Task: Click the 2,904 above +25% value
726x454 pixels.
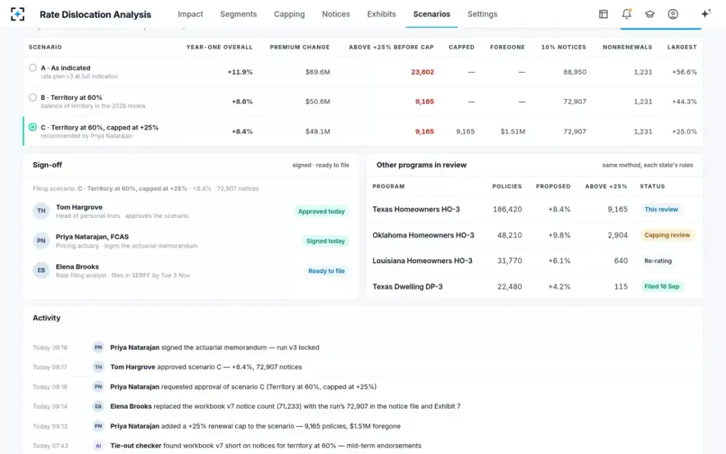Action: click(618, 235)
